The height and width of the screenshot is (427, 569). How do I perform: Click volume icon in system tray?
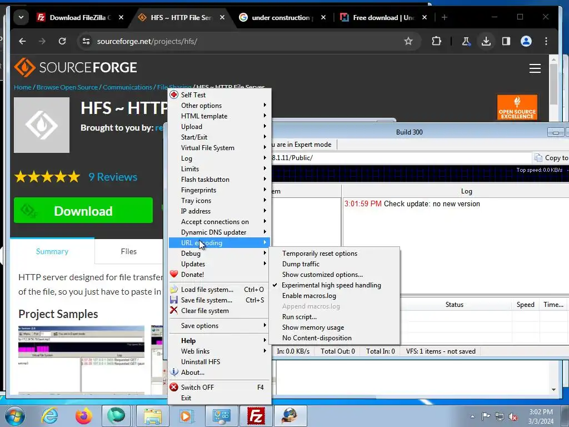(513, 416)
